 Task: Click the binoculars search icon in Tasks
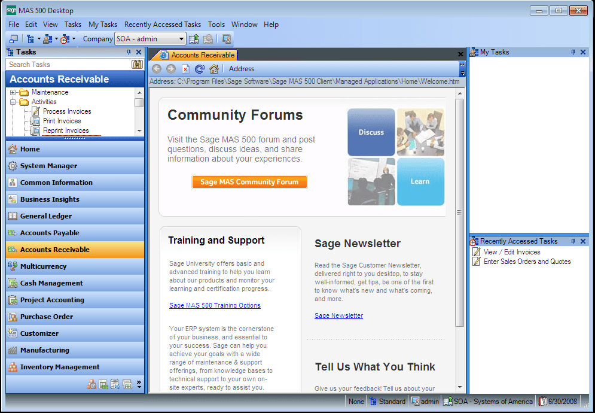pos(137,65)
